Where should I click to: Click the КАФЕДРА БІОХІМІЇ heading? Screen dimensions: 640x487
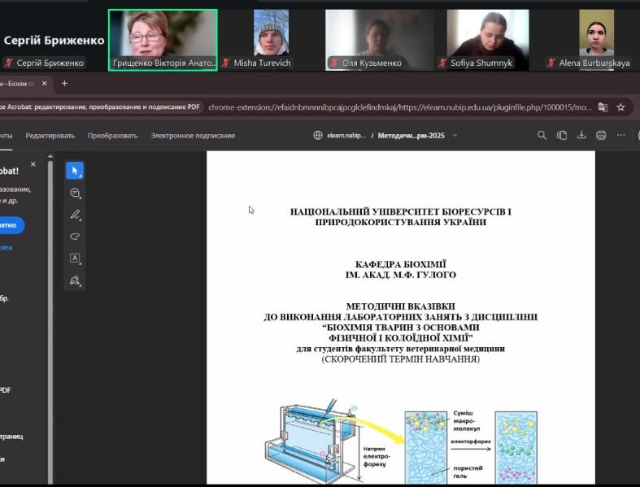pos(400,264)
